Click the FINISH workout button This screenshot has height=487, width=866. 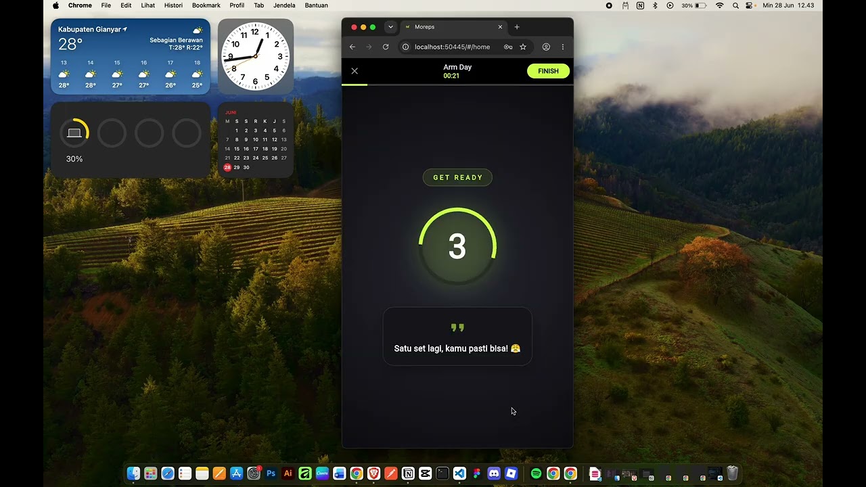tap(548, 71)
